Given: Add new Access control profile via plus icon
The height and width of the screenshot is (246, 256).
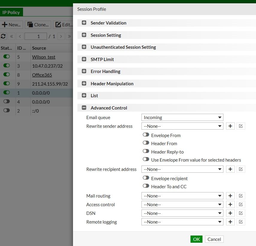Looking at the screenshot, I should [x=230, y=205].
